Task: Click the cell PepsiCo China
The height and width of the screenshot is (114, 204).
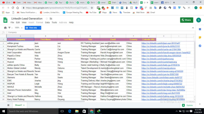Action: pyautogui.click(x=20, y=56)
